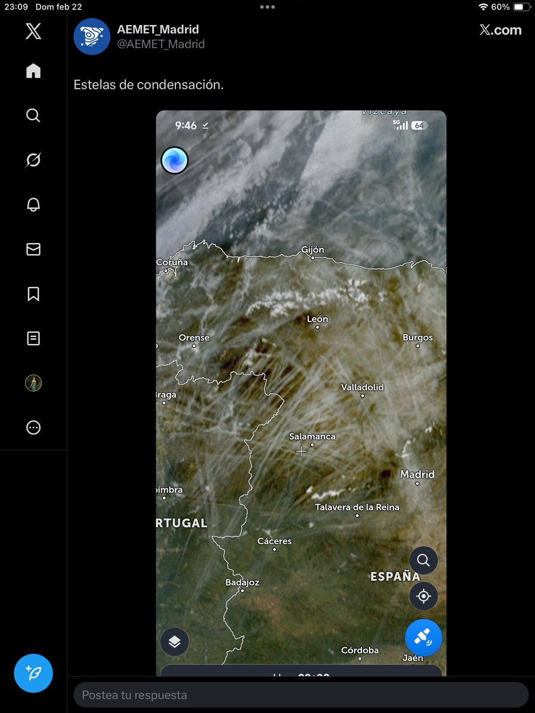Click the Salamanca label on map
This screenshot has width=535, height=713.
[312, 436]
